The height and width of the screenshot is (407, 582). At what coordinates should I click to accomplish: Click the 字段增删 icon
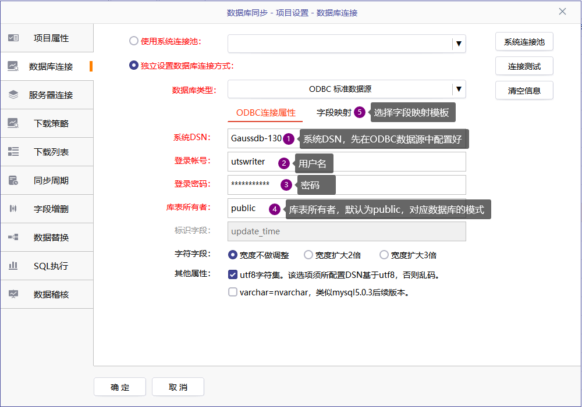(x=13, y=209)
